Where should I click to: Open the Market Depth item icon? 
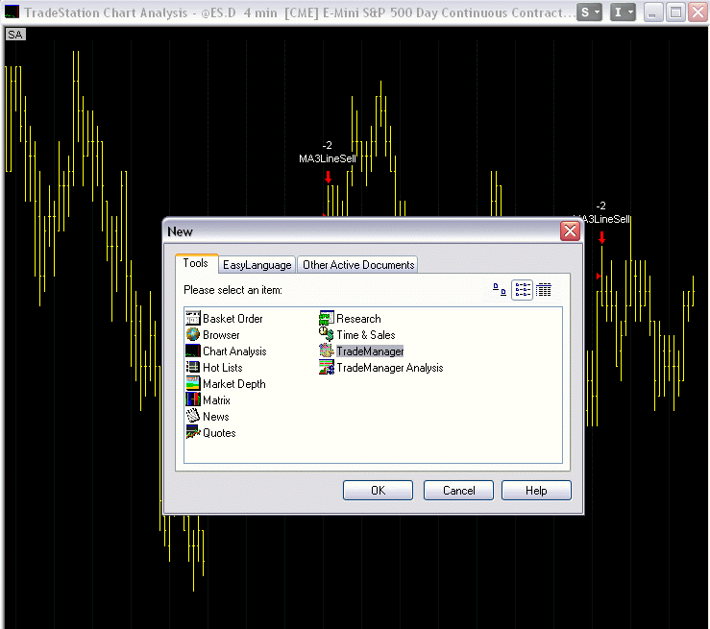(193, 384)
